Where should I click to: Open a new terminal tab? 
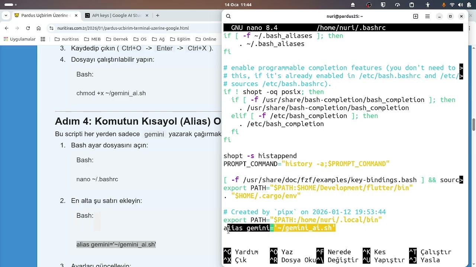(x=416, y=16)
